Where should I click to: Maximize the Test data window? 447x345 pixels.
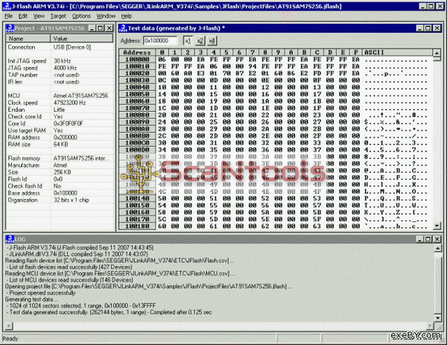pyautogui.click(x=428, y=28)
